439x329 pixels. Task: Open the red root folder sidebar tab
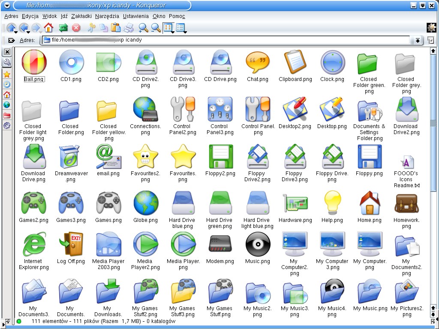click(7, 115)
